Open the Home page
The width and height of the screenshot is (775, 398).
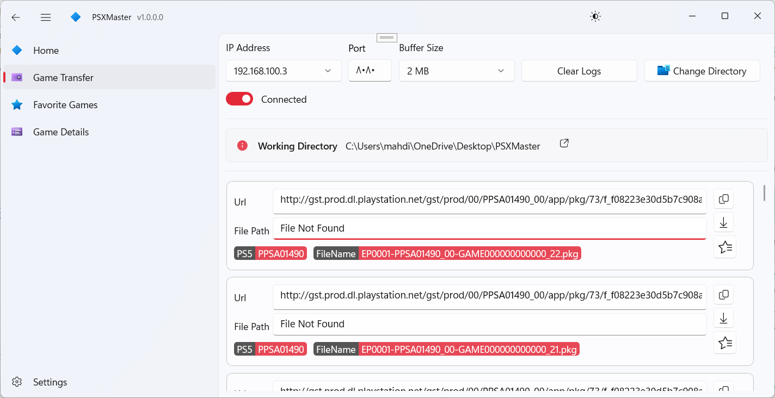coord(109,51)
